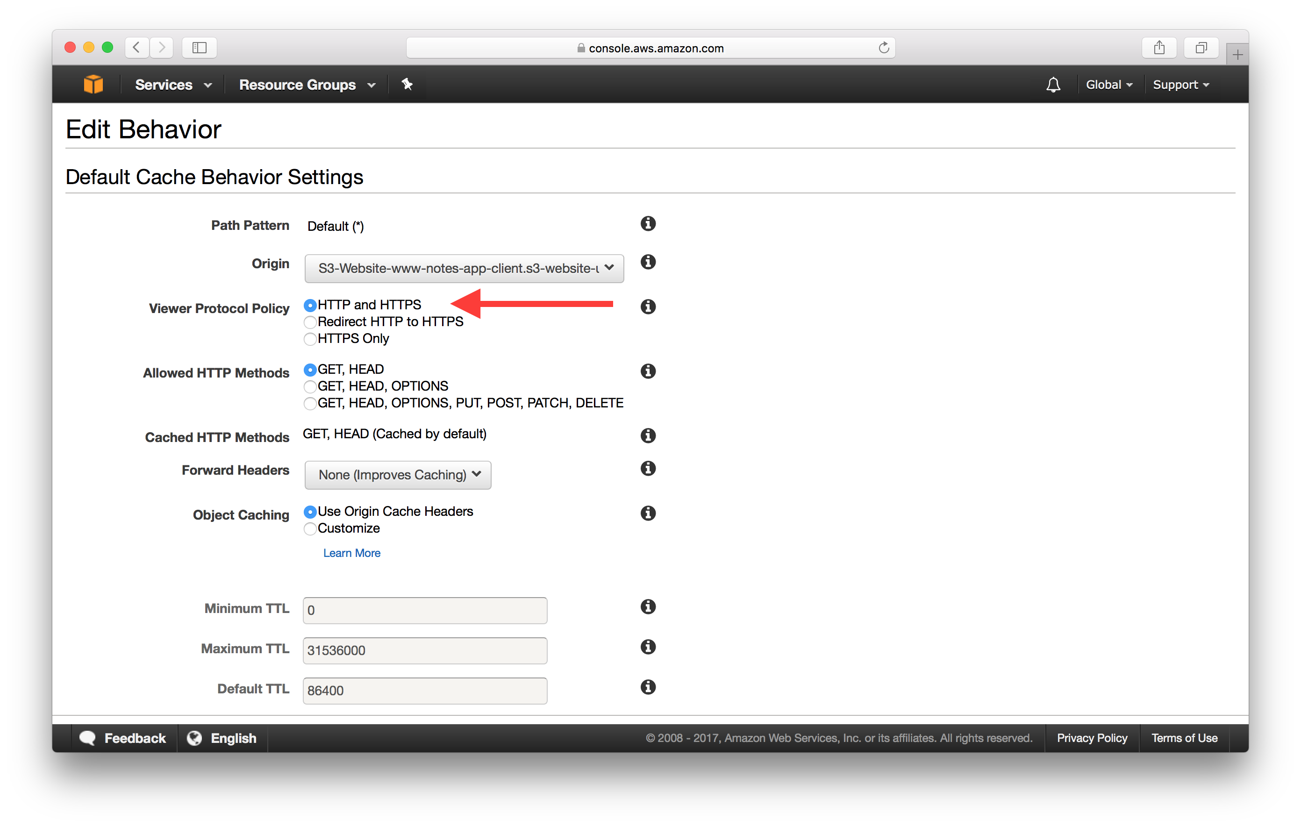The image size is (1301, 827).
Task: Click the Learn More link
Action: pyautogui.click(x=353, y=552)
